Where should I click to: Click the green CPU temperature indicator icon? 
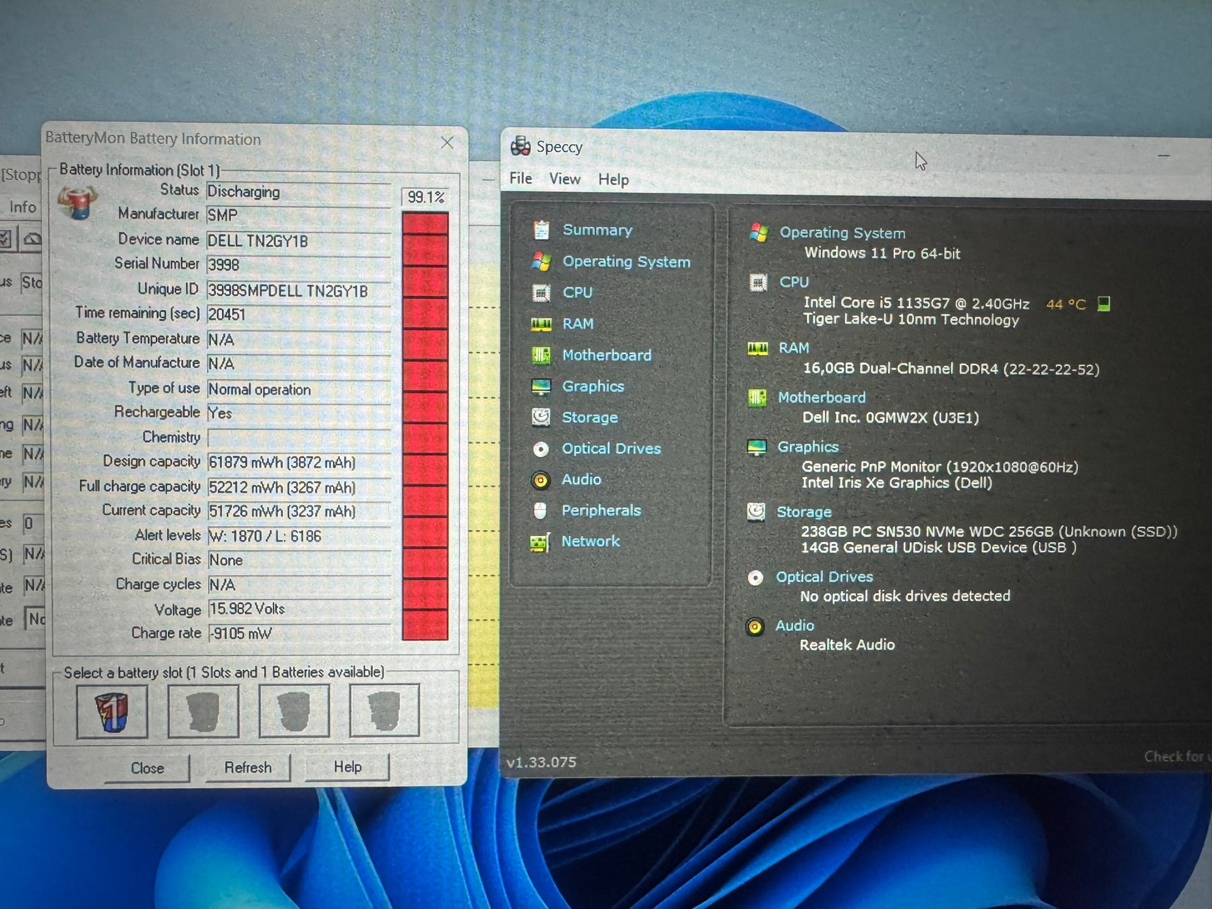(x=1103, y=304)
